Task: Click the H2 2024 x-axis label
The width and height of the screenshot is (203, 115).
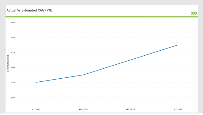Action: 83,110
